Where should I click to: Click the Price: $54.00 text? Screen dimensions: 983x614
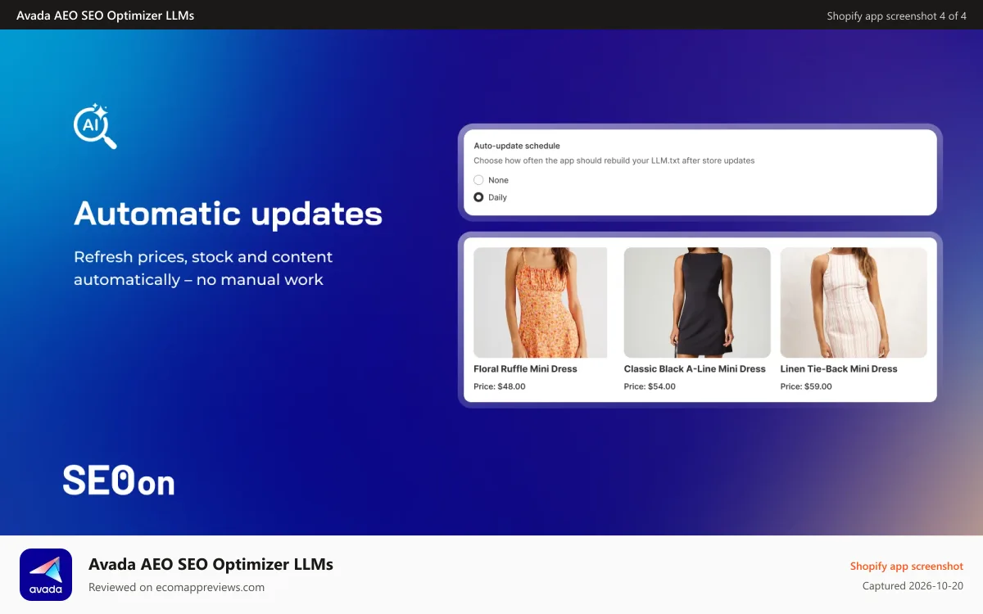tap(650, 386)
